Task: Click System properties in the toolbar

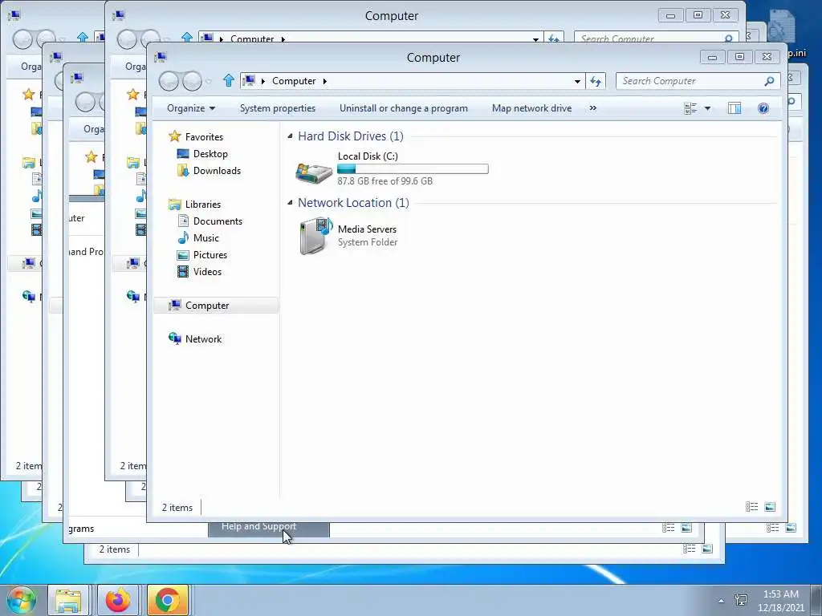Action: tap(277, 108)
